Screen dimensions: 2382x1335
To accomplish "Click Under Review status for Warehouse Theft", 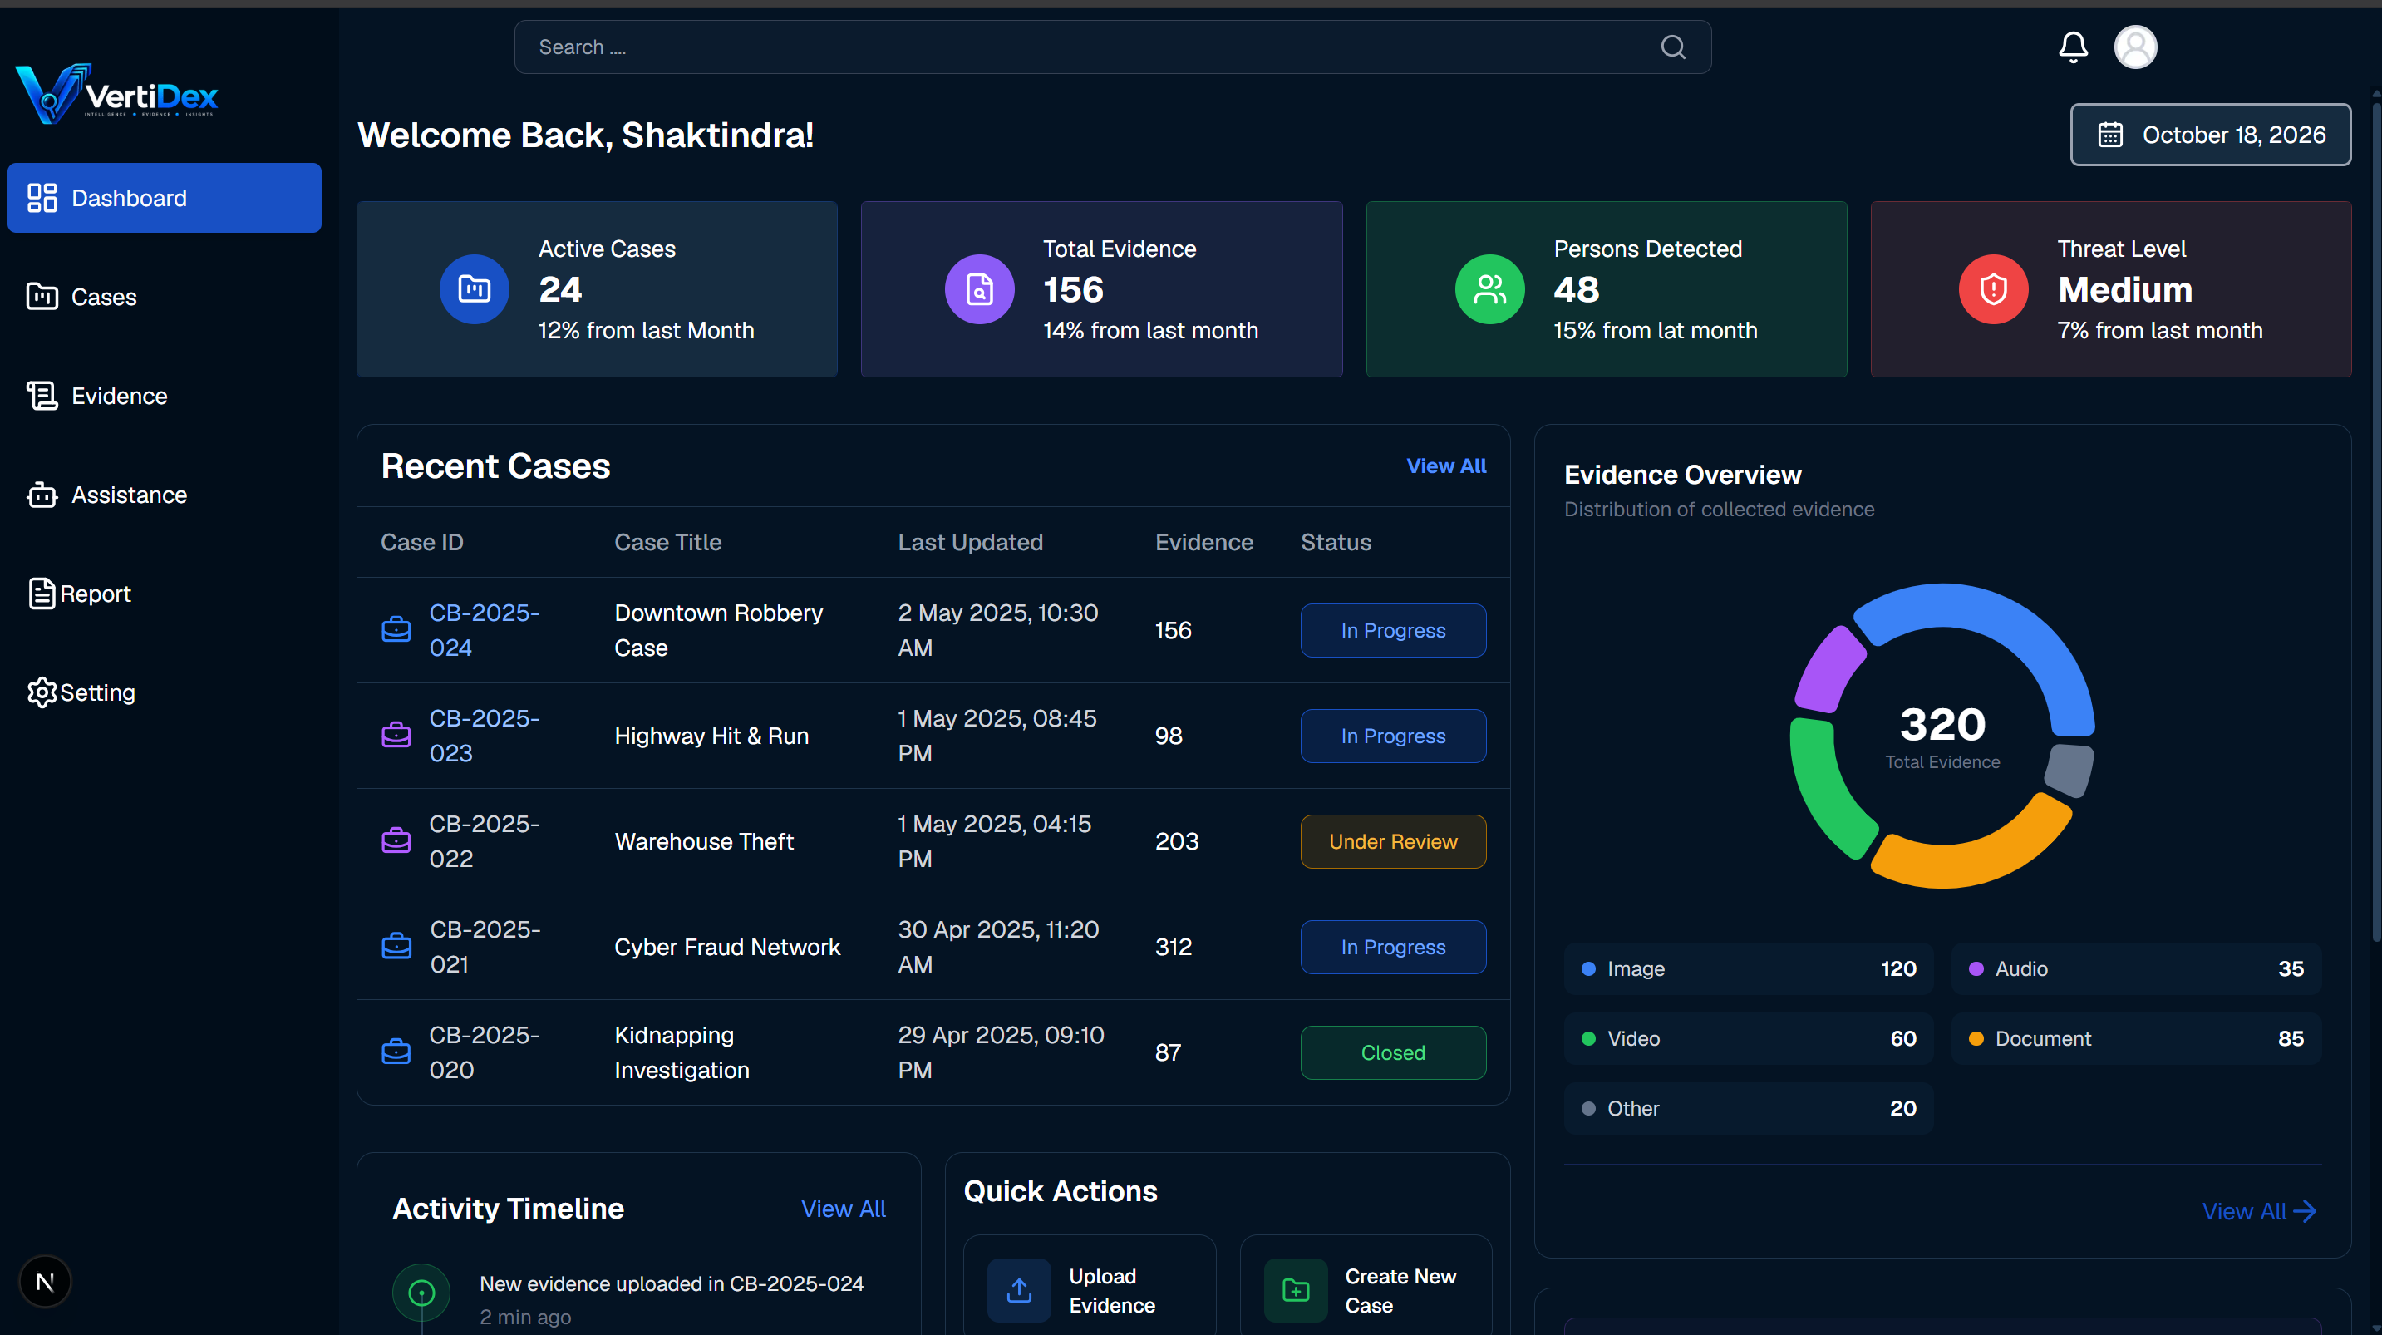I will pyautogui.click(x=1393, y=841).
